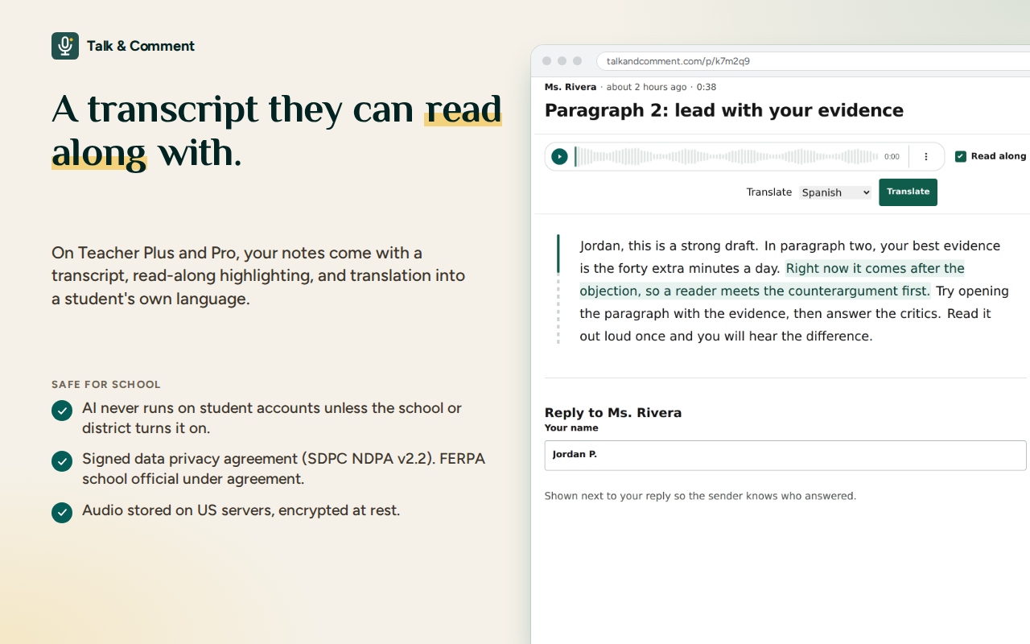Viewport: 1030px width, 644px height.
Task: Click the sentence 'Read it out loud once'
Action: (785, 324)
